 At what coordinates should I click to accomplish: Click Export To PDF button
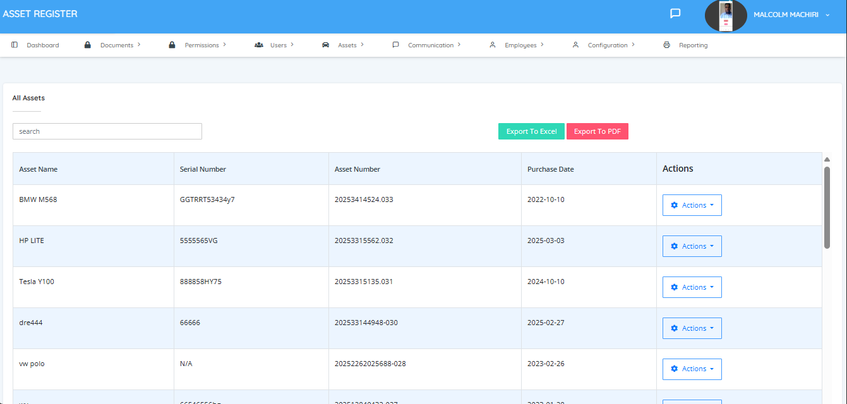(x=598, y=131)
